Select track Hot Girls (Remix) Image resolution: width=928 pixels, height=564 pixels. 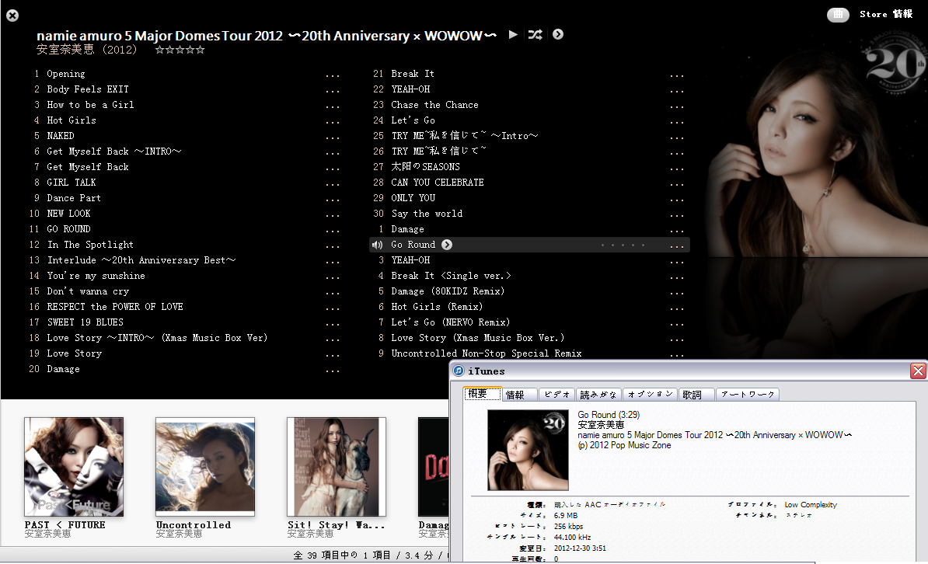tap(437, 307)
